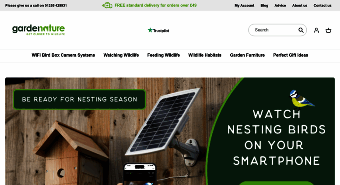Open the Wildlife Habitats menu
This screenshot has height=185, width=340.
(205, 55)
